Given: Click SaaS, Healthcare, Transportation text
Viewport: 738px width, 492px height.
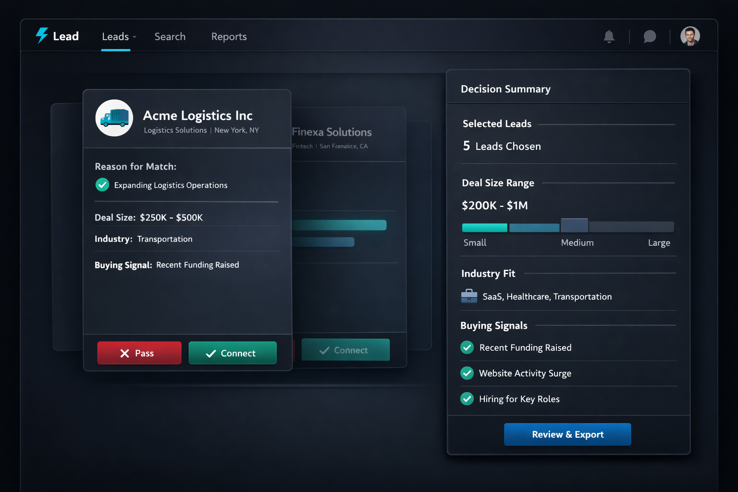Looking at the screenshot, I should click(547, 296).
